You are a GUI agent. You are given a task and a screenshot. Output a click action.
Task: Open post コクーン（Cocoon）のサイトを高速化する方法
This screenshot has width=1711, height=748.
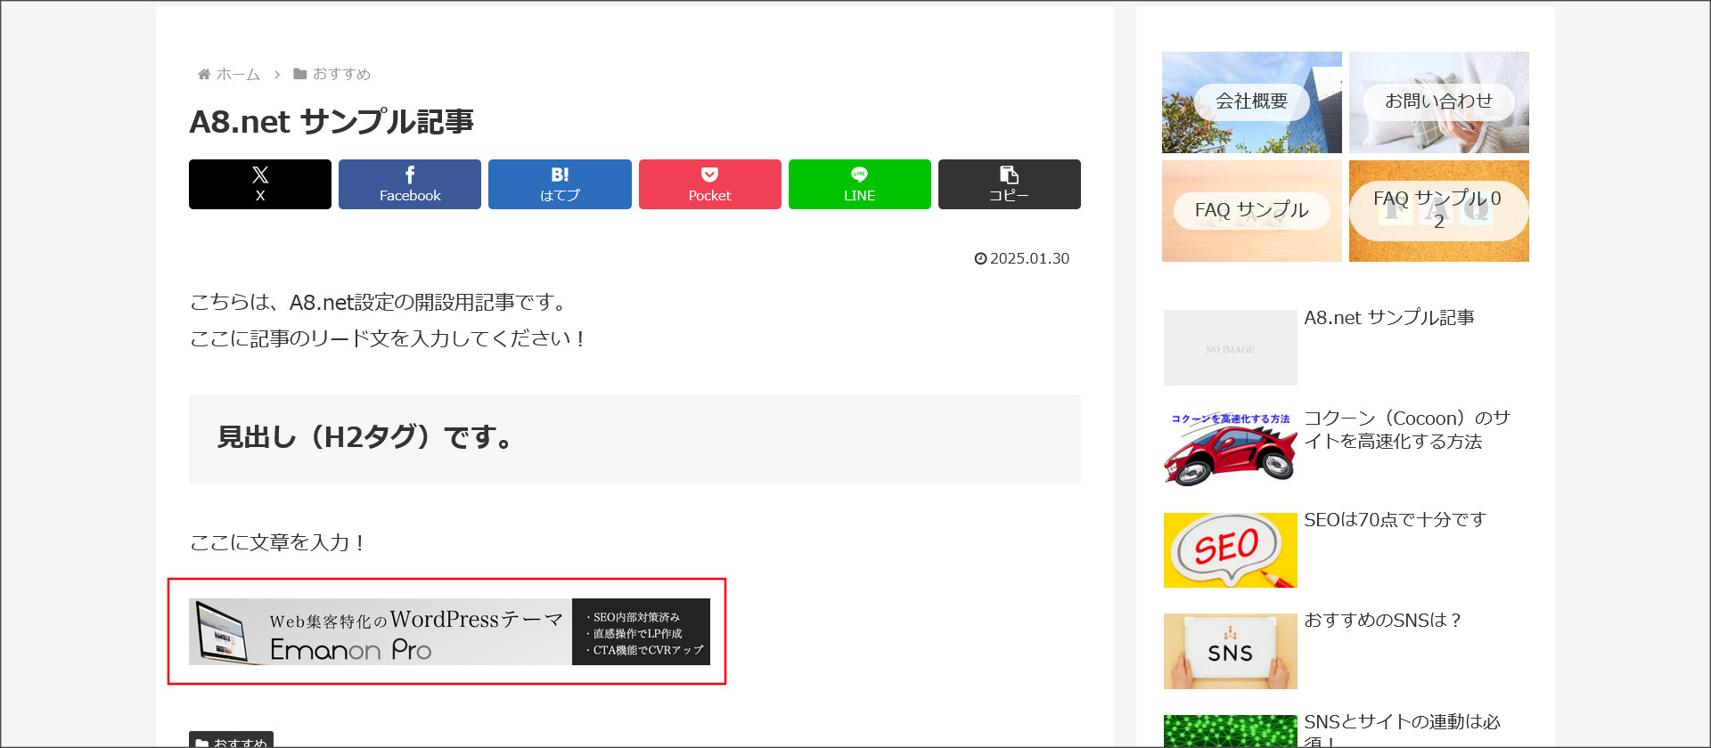[1407, 430]
